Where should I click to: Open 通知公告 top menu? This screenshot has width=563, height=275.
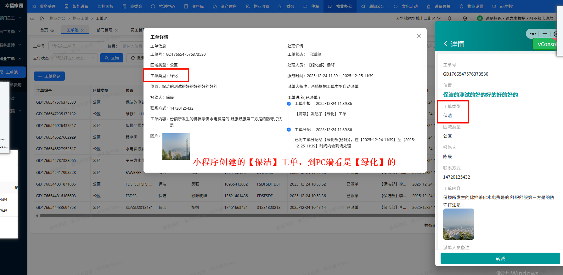click(373, 6)
